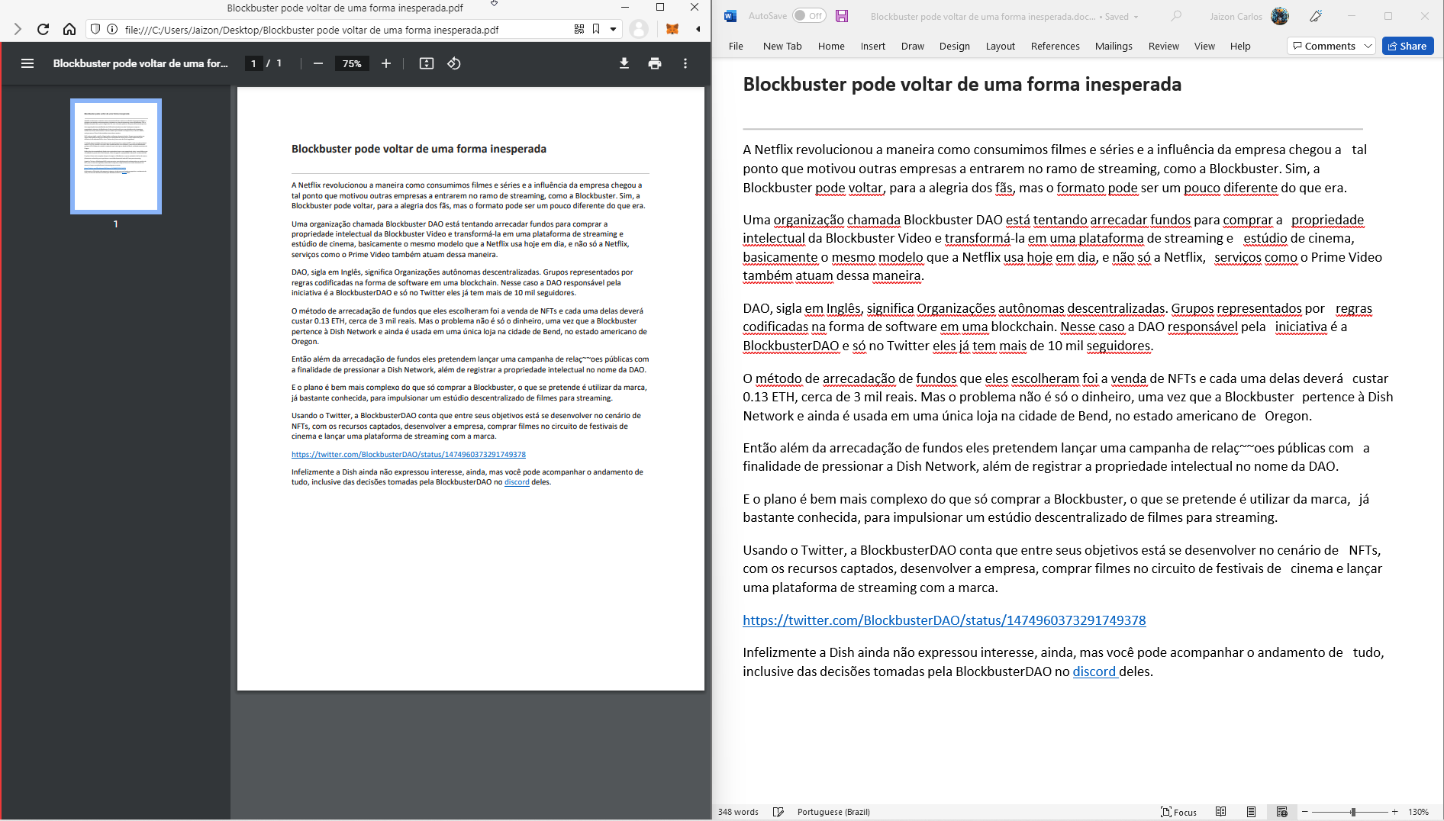Bookmark this page in browser

point(596,29)
